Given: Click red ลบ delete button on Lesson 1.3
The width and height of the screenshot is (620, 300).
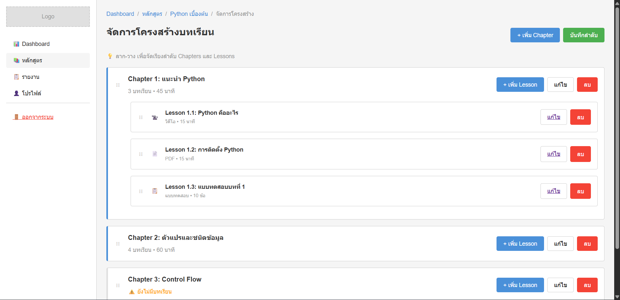Looking at the screenshot, I should pyautogui.click(x=580, y=191).
